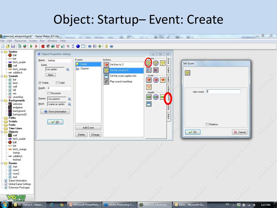
Task: Select the Clear Highscore action icon
Action: coord(156,70)
